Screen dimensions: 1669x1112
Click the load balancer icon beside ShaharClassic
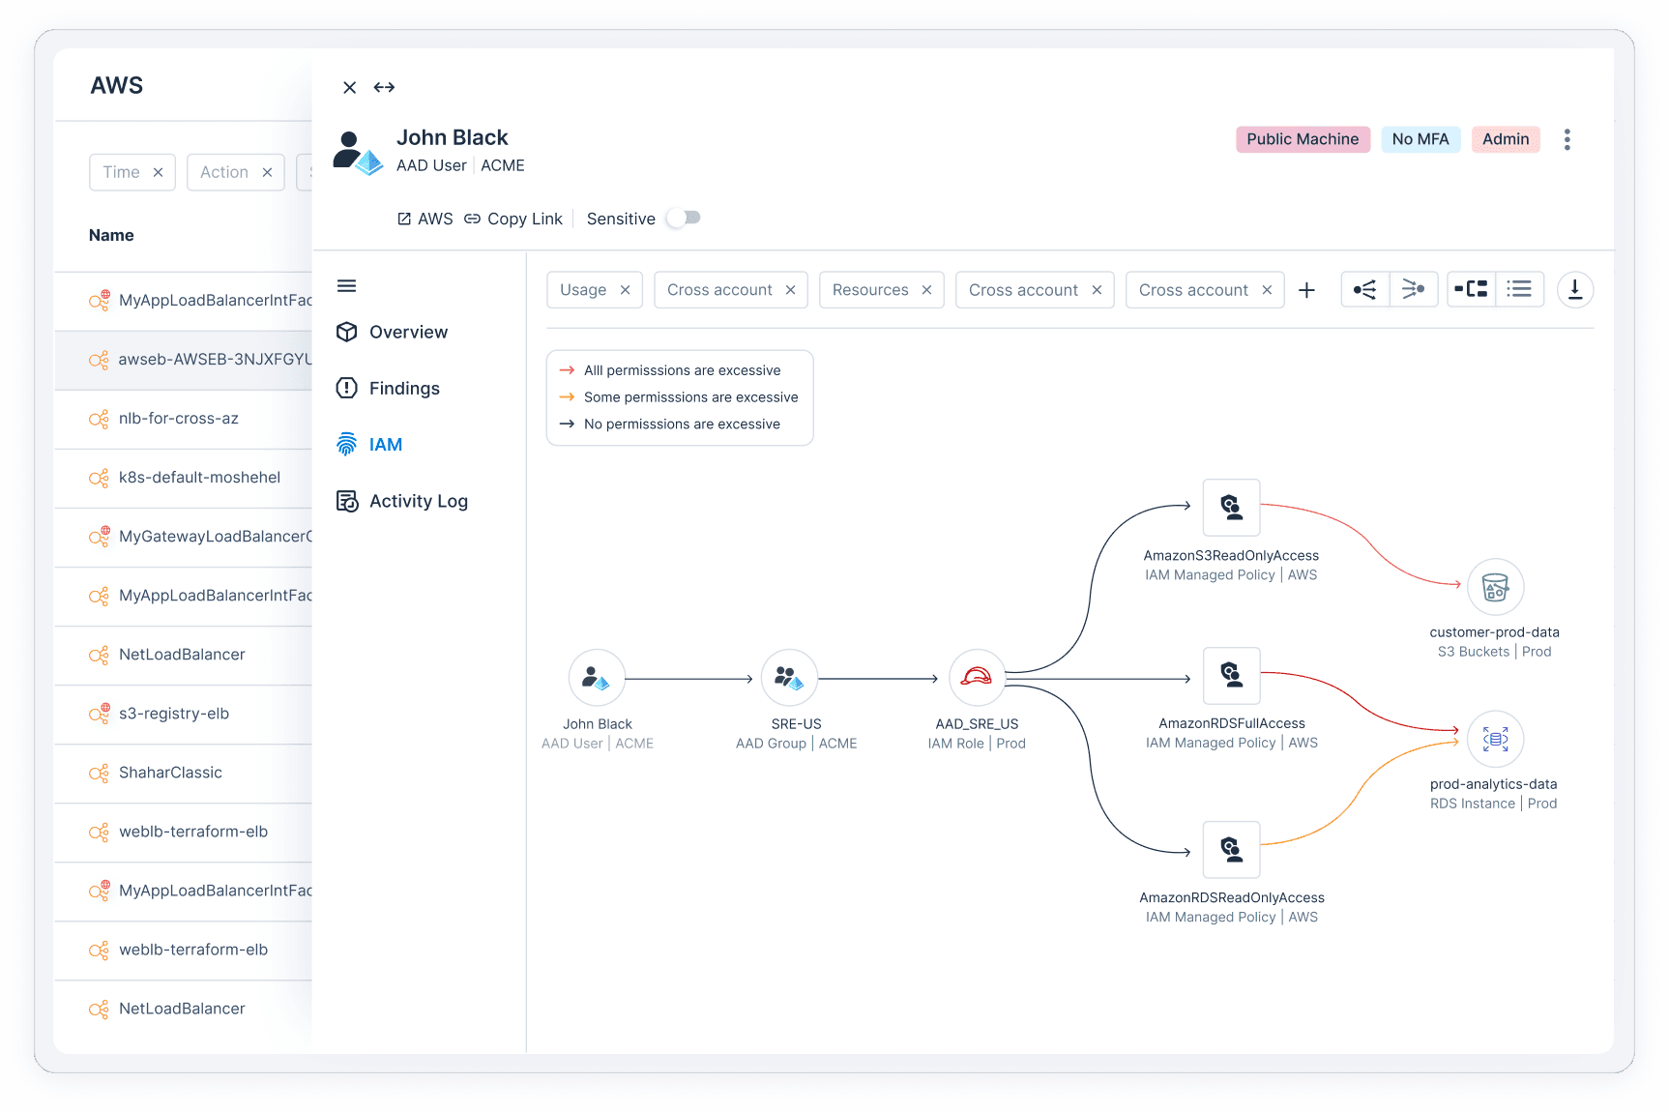pyautogui.click(x=99, y=773)
